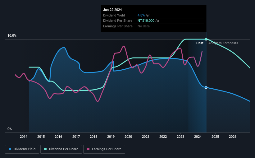This screenshot has height=158, width=255.
Task: Click 'Earnings Per Share' row label in tooltip
Action: (118, 26)
